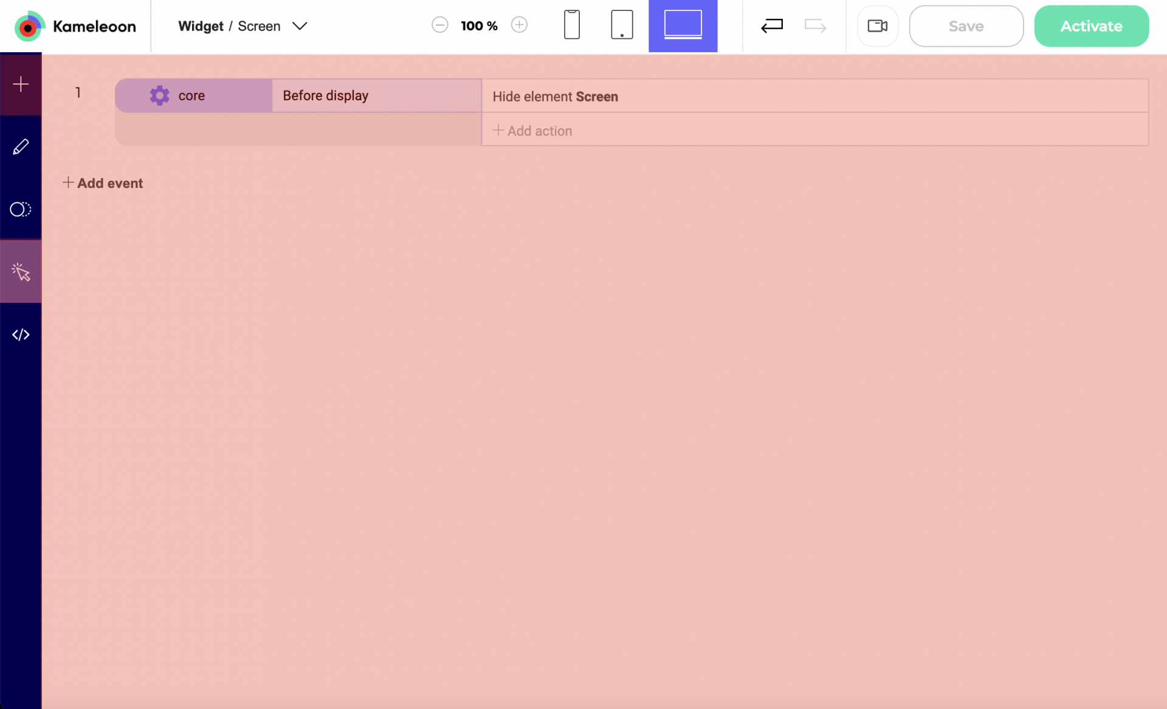Click the Save button
Viewport: 1167px width, 709px height.
(x=966, y=26)
